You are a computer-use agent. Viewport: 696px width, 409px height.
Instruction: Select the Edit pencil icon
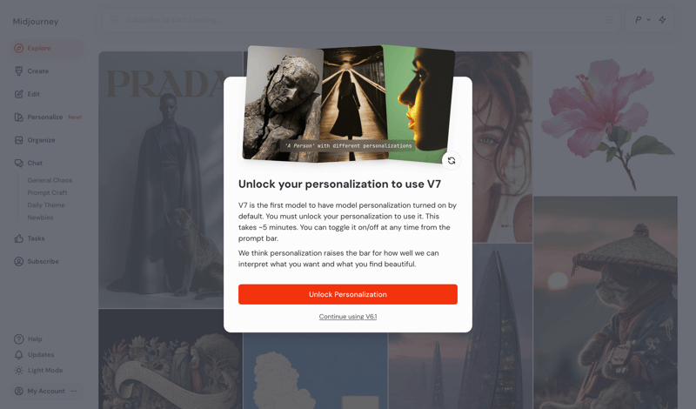pos(18,94)
